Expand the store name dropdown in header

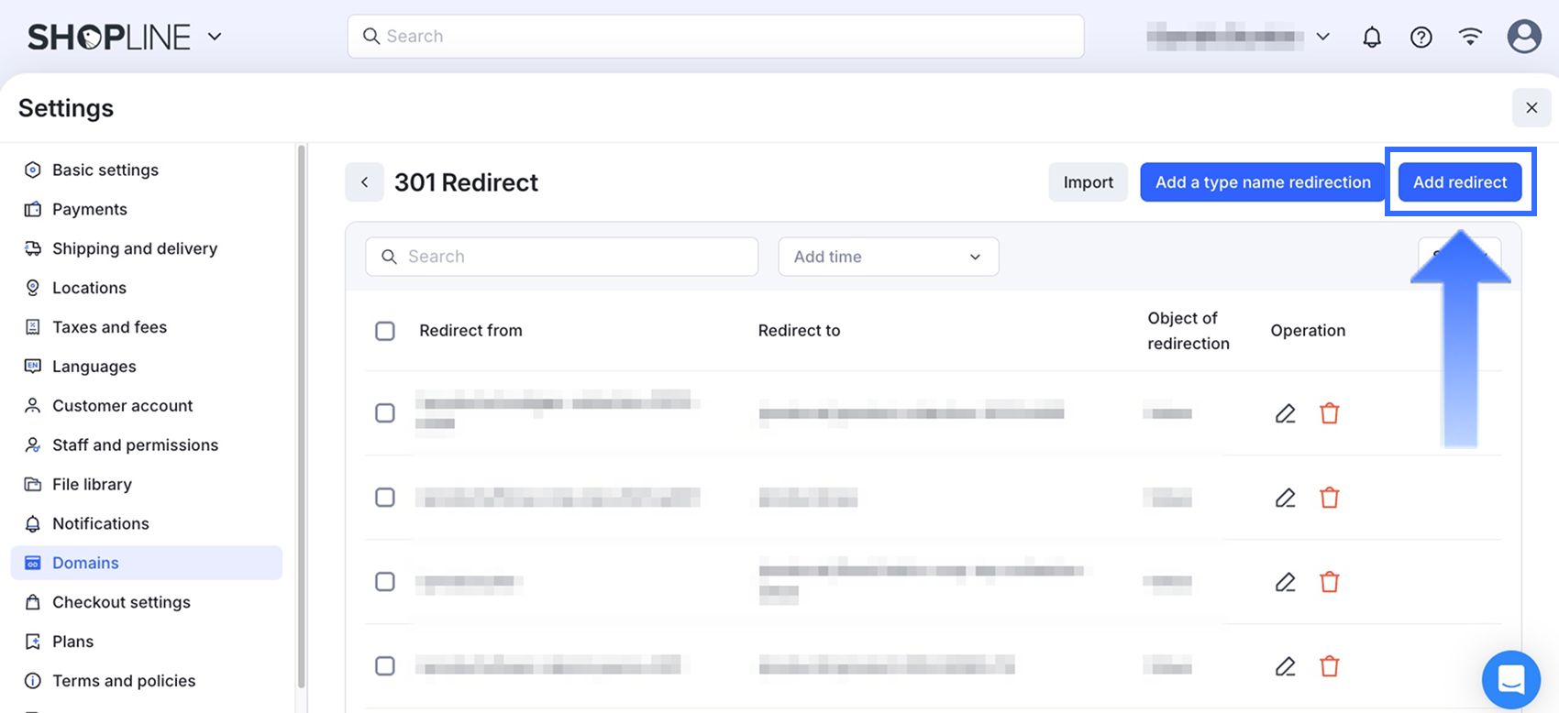(1323, 37)
